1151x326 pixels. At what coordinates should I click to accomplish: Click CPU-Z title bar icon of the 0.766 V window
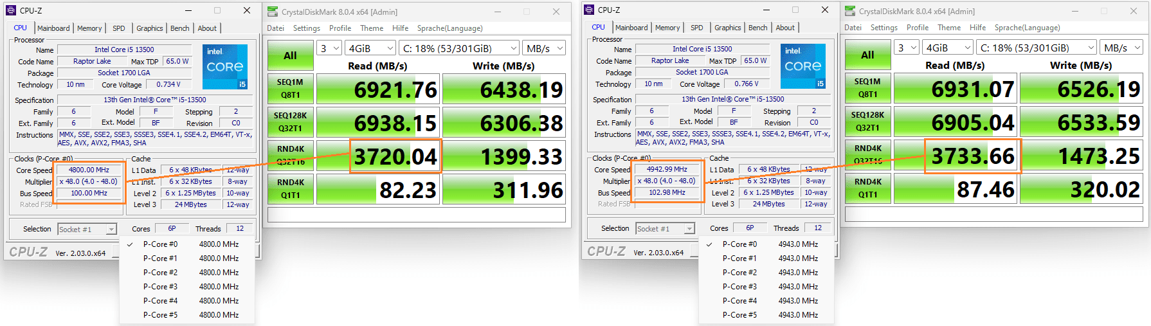coord(589,10)
